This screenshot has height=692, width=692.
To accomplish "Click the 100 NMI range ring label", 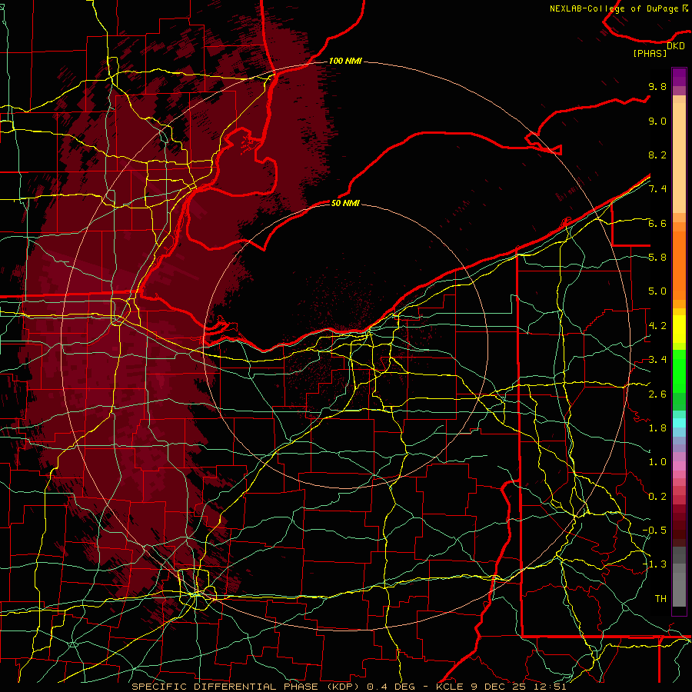I will (x=345, y=61).
